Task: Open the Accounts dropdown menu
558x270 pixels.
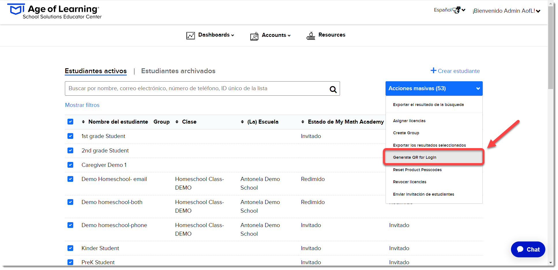Action: 276,35
